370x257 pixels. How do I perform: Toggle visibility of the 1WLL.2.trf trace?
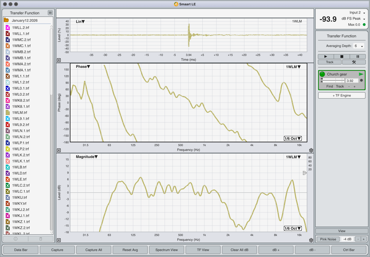(x=8, y=28)
